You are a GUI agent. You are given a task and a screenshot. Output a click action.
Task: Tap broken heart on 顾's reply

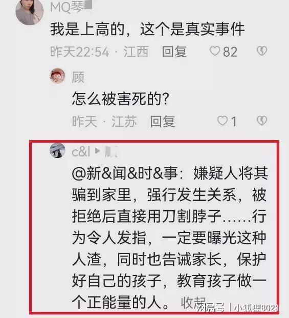(x=262, y=121)
